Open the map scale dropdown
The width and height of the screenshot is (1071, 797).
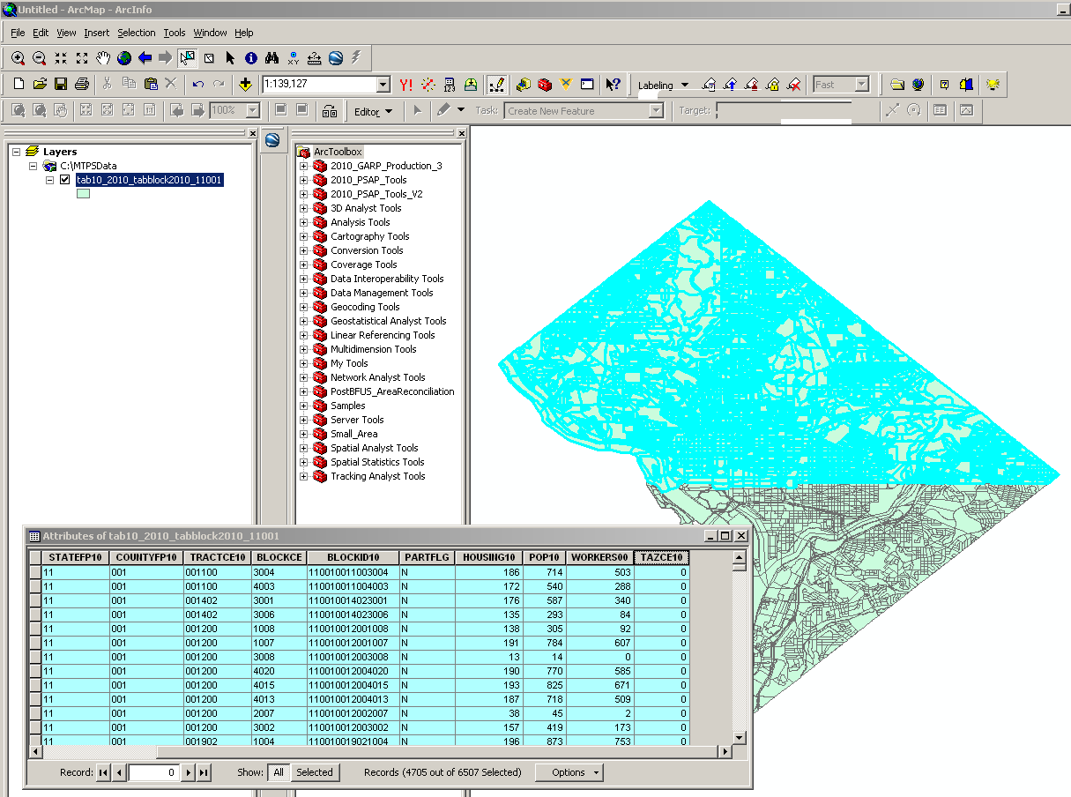(x=383, y=85)
